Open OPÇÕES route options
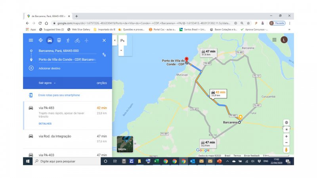Viewport: 317px width, 178px height. click(x=102, y=83)
